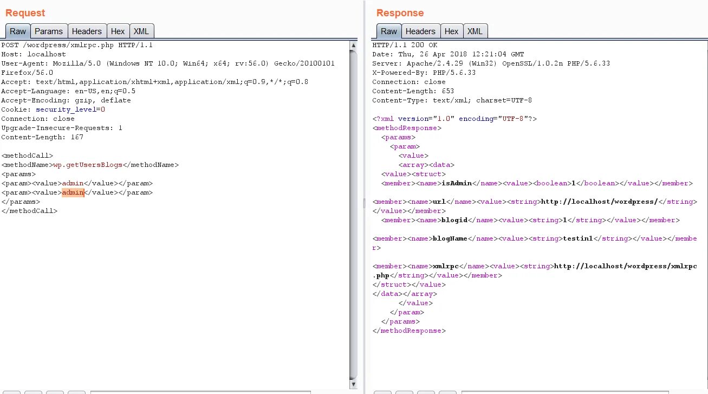Click the POST /wordpress/xmlrpc.php request line
This screenshot has width=708, height=394.
pyautogui.click(x=77, y=45)
